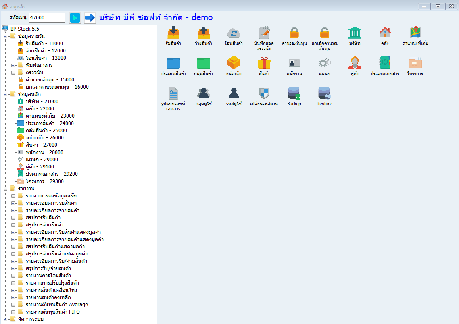
Task: Expand the จัดการระบบ tree folder
Action: pyautogui.click(x=6, y=319)
